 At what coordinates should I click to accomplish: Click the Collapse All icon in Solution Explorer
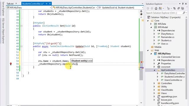pyautogui.click(x=178, y=9)
